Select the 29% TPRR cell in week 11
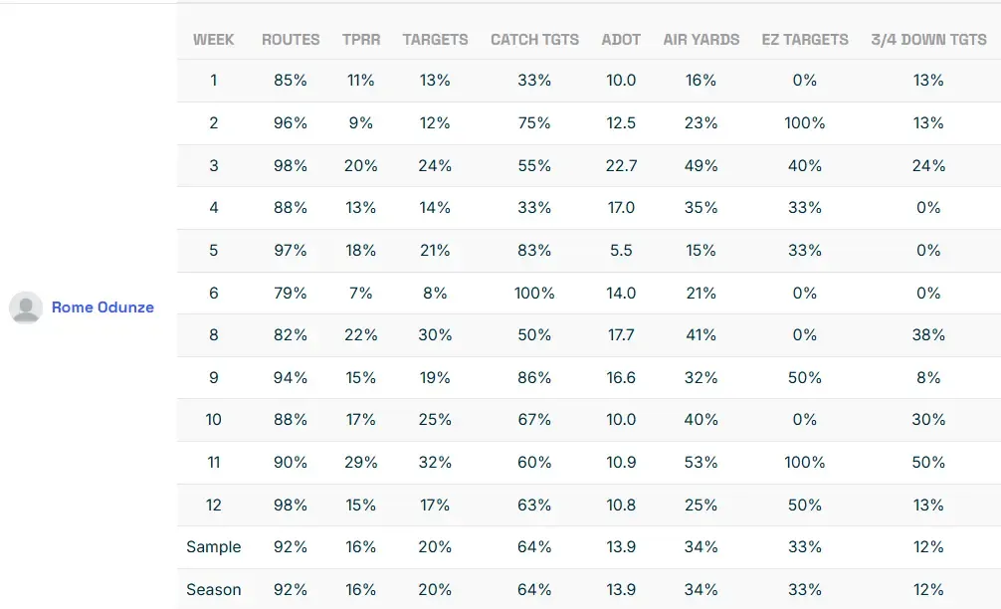Screen dimensions: 1001x609 [x=360, y=463]
